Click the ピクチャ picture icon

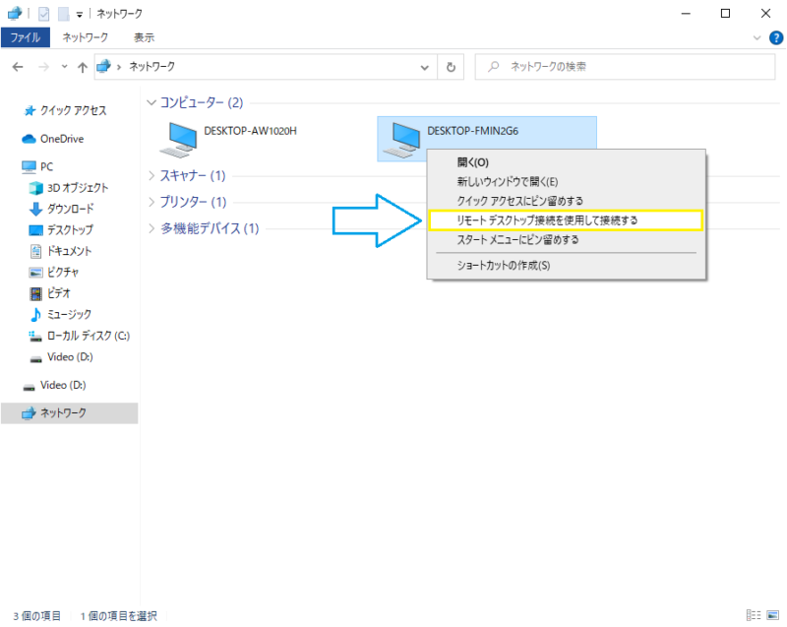click(x=35, y=272)
